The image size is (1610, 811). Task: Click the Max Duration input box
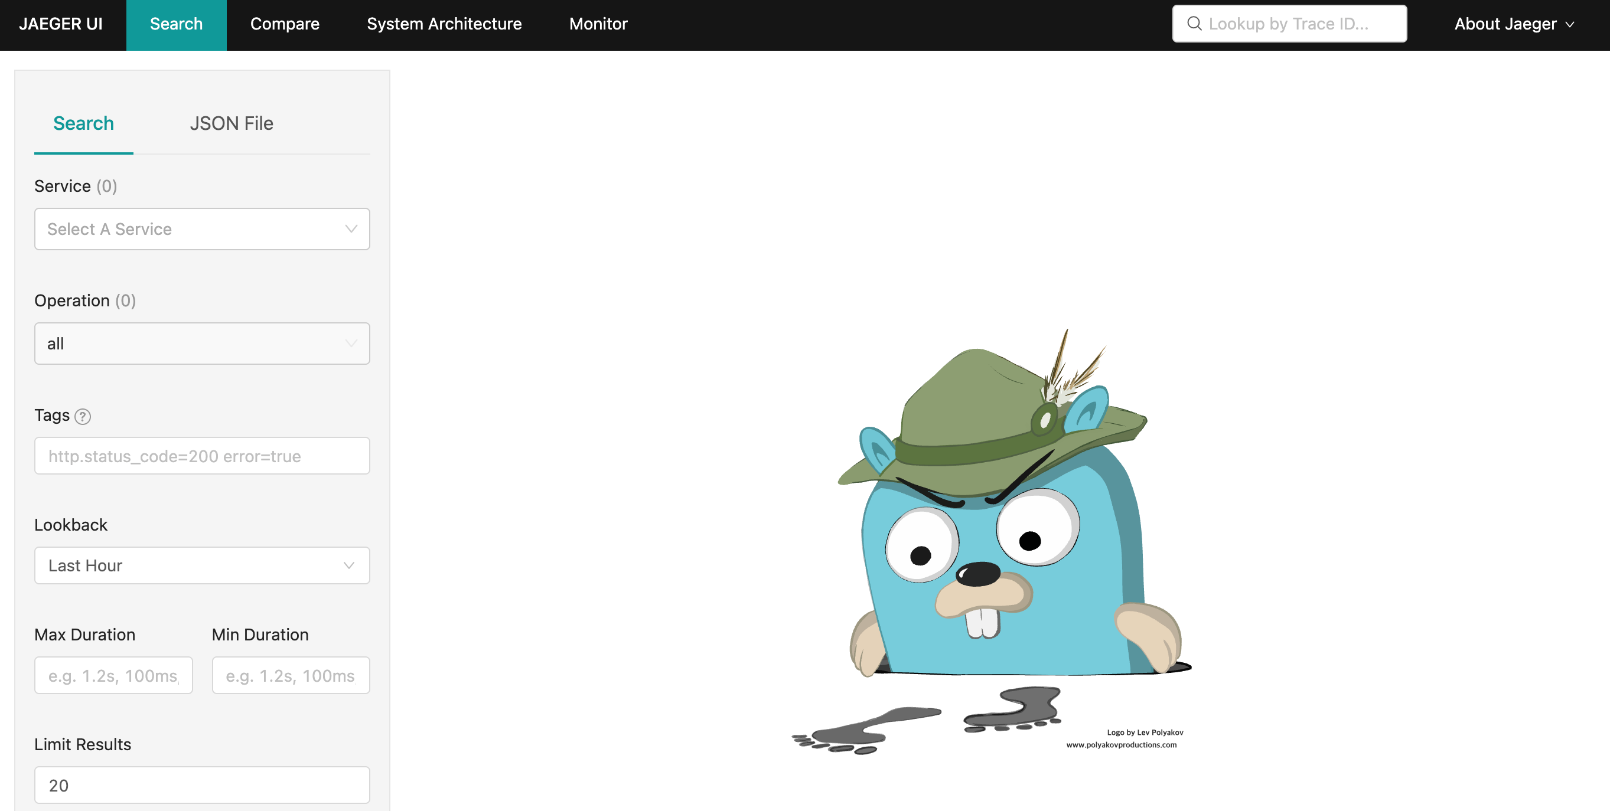coord(113,675)
